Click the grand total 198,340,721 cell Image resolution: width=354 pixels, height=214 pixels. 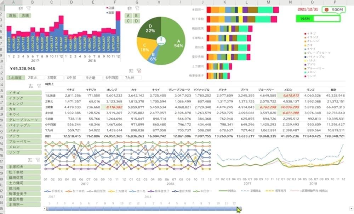click(x=335, y=136)
